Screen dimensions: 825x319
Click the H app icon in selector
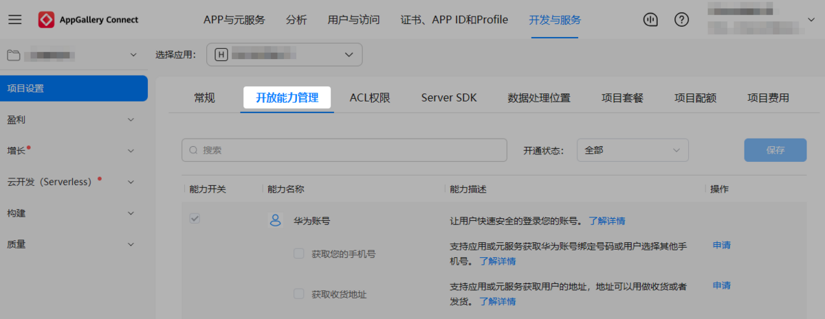[221, 55]
